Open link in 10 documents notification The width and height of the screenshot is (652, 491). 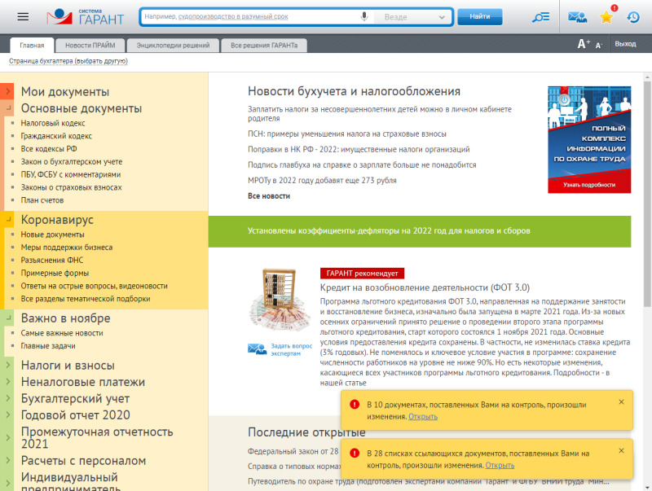[x=423, y=416]
